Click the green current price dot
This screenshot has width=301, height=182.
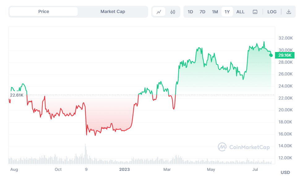pyautogui.click(x=271, y=55)
